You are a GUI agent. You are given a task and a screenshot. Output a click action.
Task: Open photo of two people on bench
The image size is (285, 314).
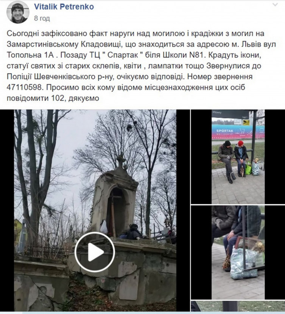coord(238,157)
